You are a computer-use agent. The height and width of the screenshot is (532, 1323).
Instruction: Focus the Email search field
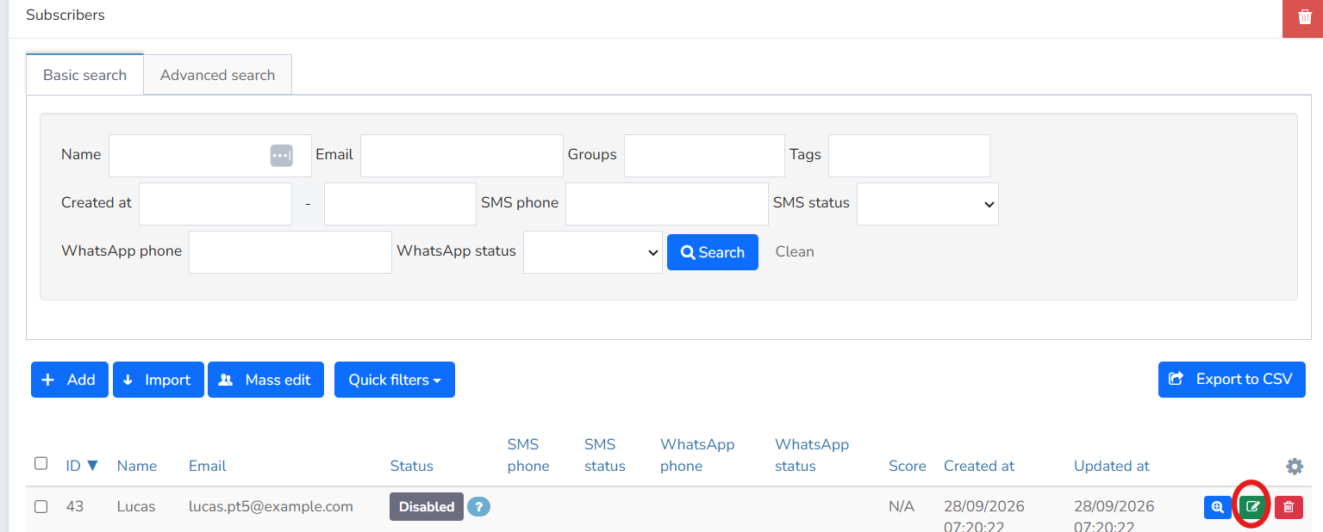462,155
